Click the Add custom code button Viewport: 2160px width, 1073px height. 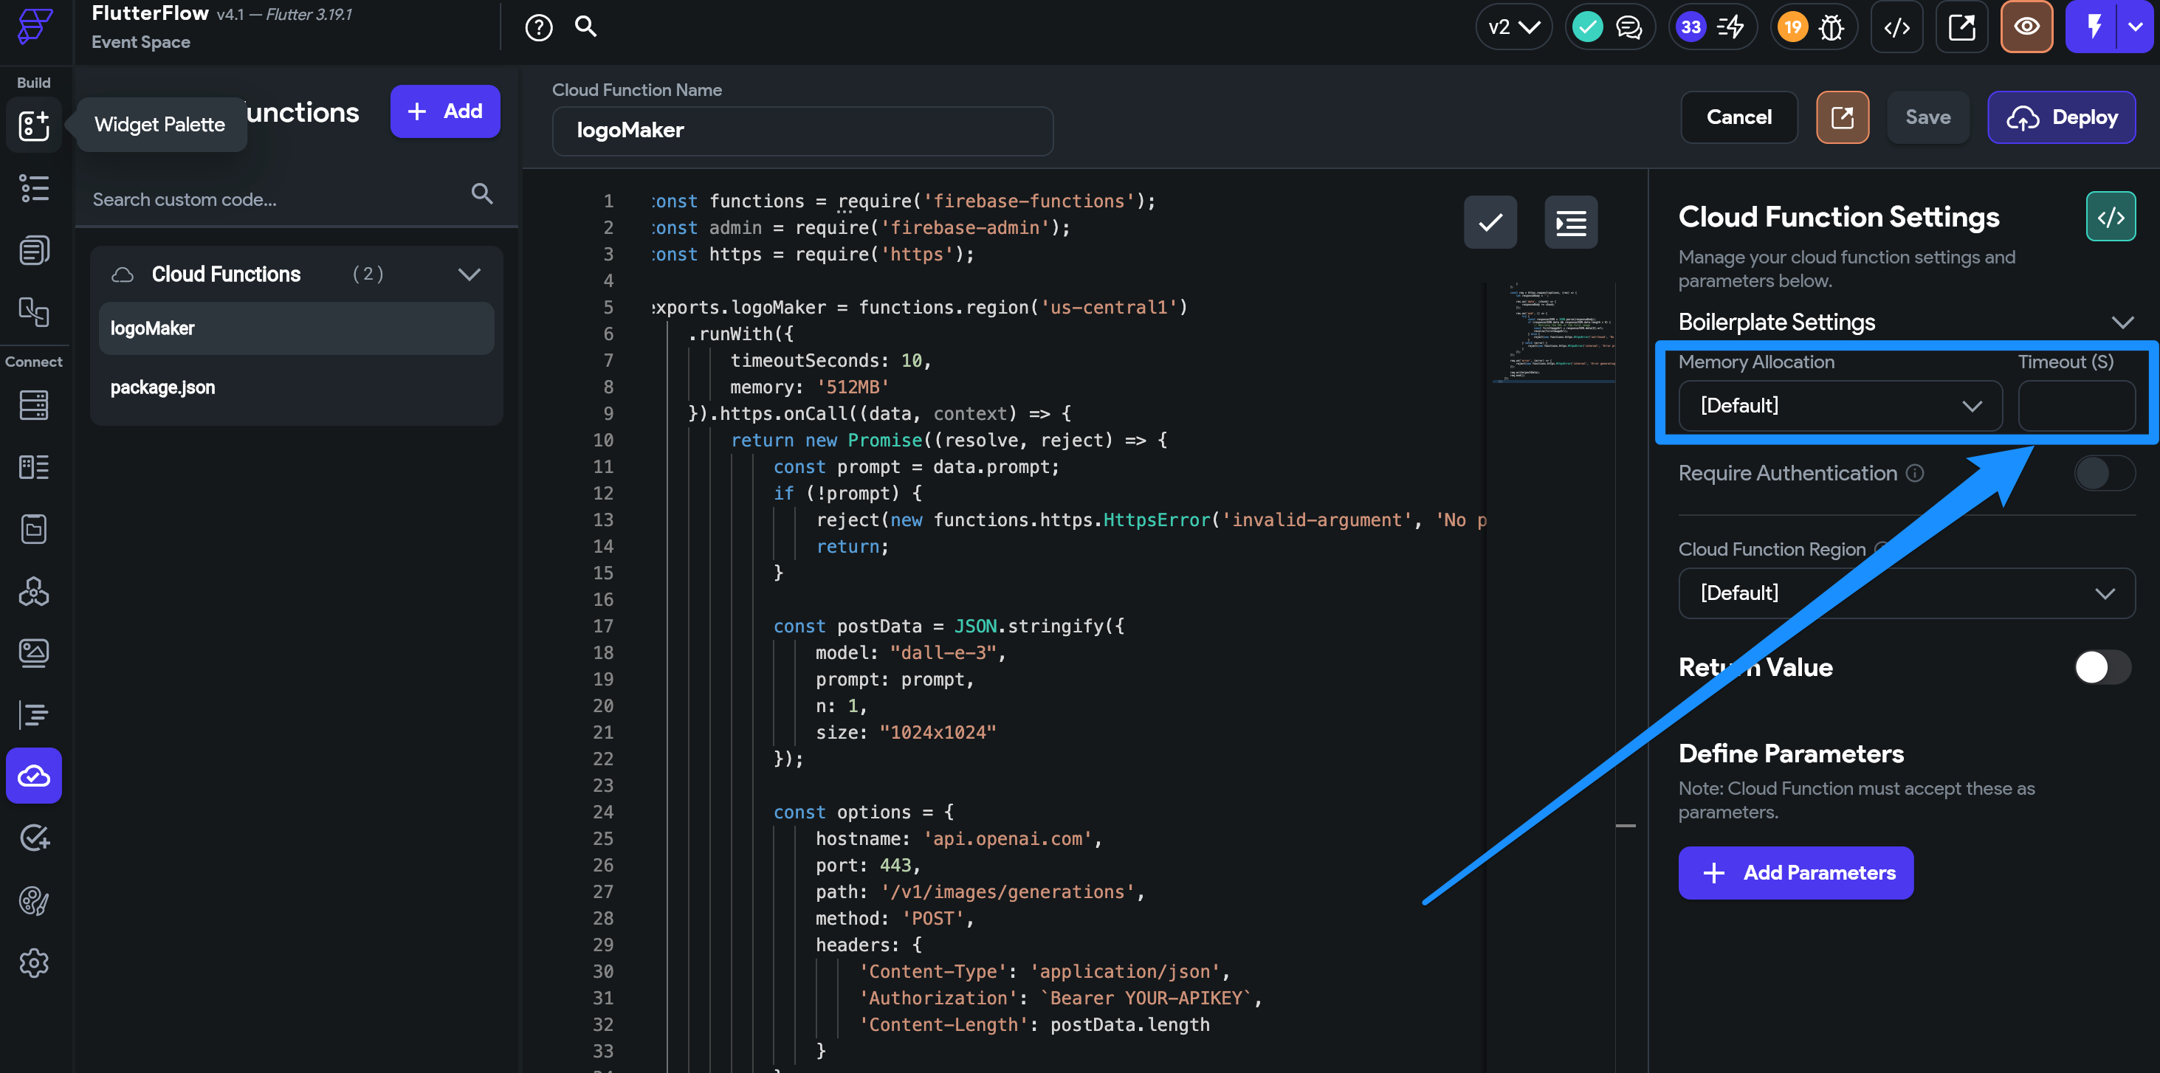[445, 111]
